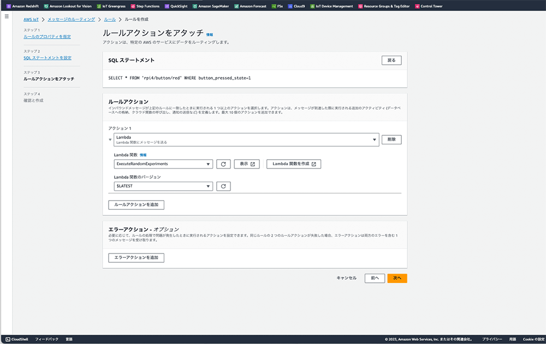Open the Cloud9 shortcut

click(296, 6)
